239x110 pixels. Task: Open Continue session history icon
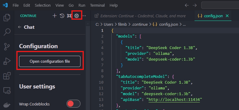[62, 16]
